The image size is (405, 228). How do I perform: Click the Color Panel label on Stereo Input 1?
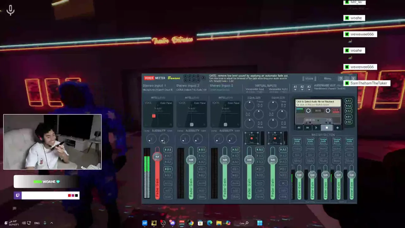coord(166,103)
